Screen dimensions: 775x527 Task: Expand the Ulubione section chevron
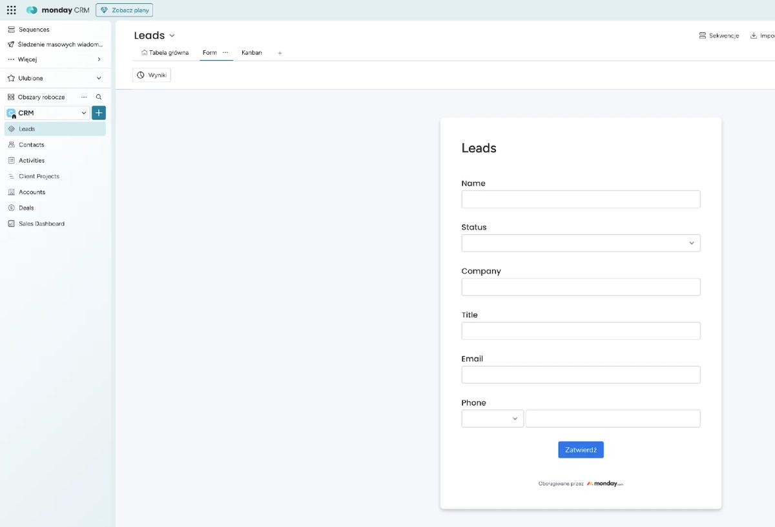pyautogui.click(x=99, y=78)
